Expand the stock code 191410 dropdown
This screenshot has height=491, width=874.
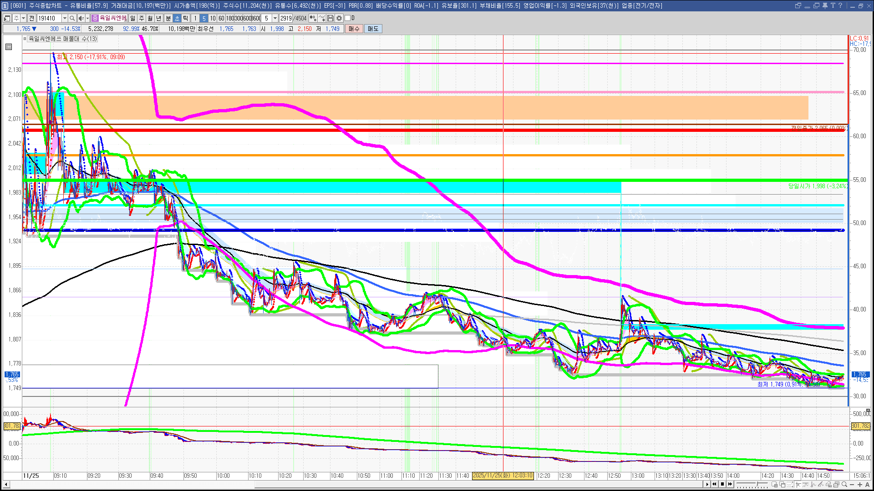(x=65, y=18)
